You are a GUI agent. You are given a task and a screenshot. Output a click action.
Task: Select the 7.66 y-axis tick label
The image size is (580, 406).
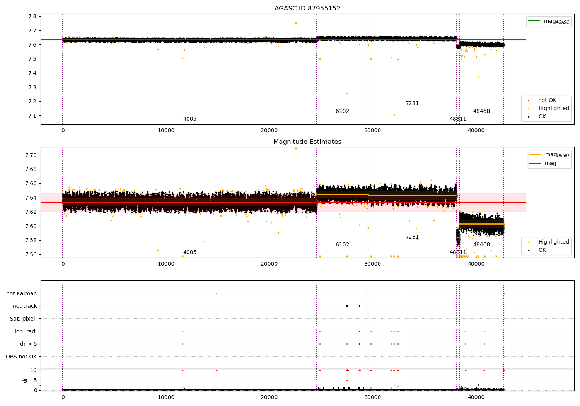pos(31,183)
